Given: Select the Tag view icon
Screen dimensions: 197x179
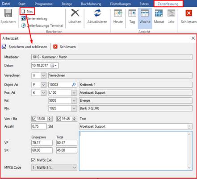Looking at the screenshot, I should (132, 13).
